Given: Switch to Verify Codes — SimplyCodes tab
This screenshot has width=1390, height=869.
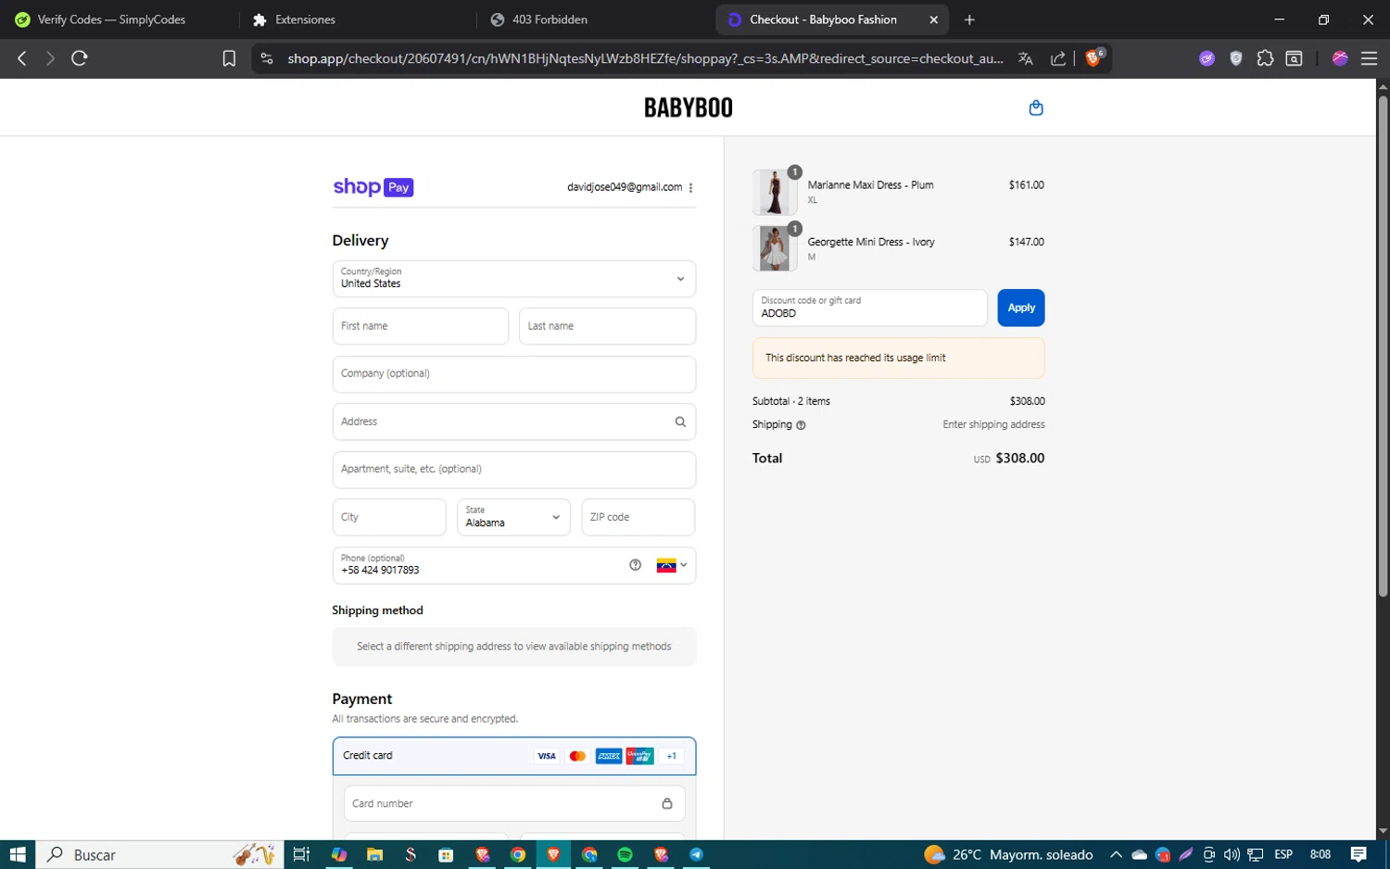Looking at the screenshot, I should click(111, 19).
